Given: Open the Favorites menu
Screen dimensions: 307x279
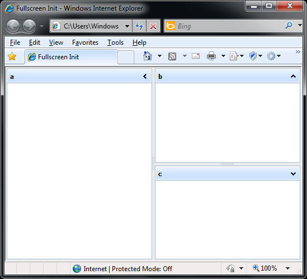Looking at the screenshot, I should tap(85, 42).
